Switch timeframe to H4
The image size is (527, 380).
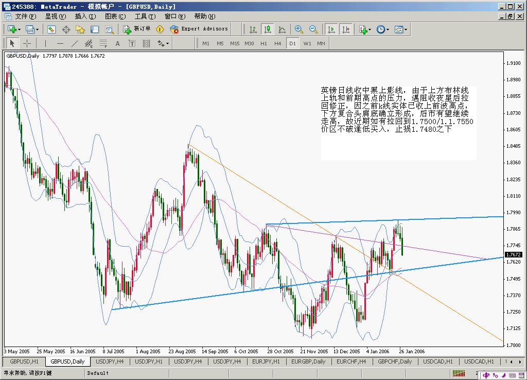277,43
